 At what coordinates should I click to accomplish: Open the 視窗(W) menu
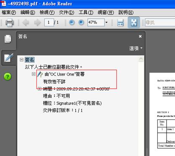[x=106, y=13]
